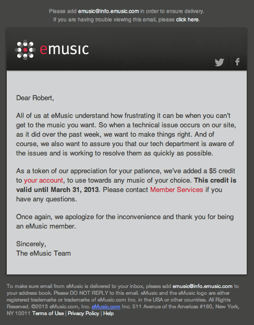Image resolution: width=254 pixels, height=325 pixels.
Task: Click the Help link in the footer
Action: click(108, 313)
